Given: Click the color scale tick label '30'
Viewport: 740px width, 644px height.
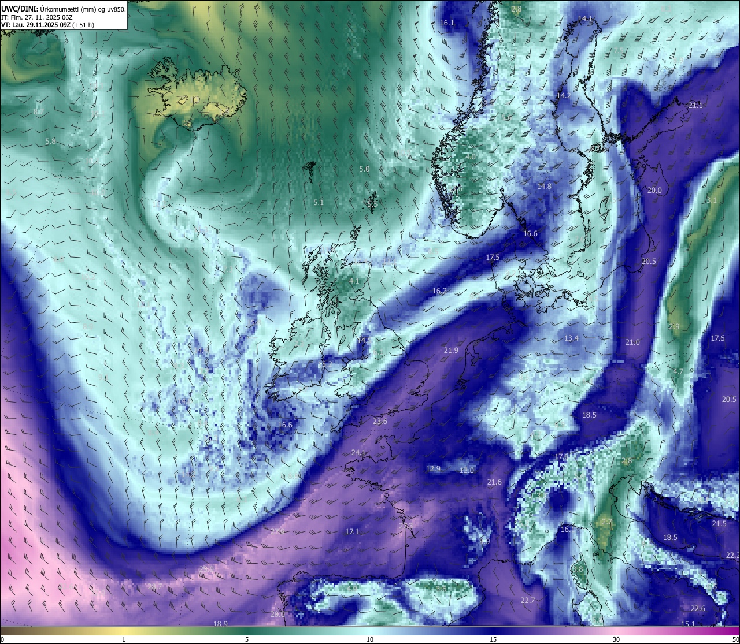Looking at the screenshot, I should [x=616, y=639].
